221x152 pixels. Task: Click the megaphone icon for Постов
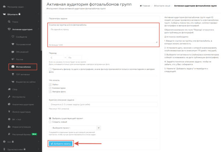coord(13,59)
